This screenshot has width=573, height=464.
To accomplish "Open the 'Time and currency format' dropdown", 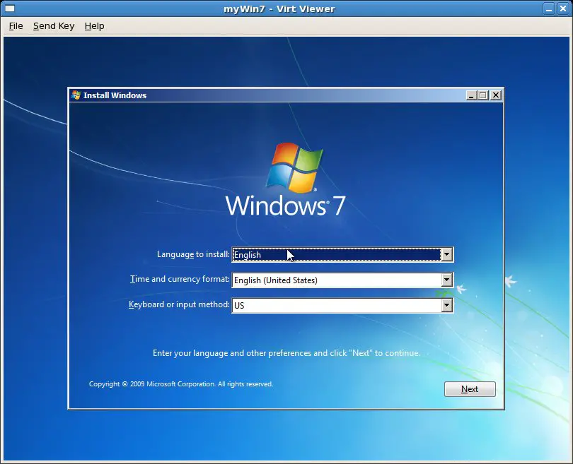I will pyautogui.click(x=447, y=280).
